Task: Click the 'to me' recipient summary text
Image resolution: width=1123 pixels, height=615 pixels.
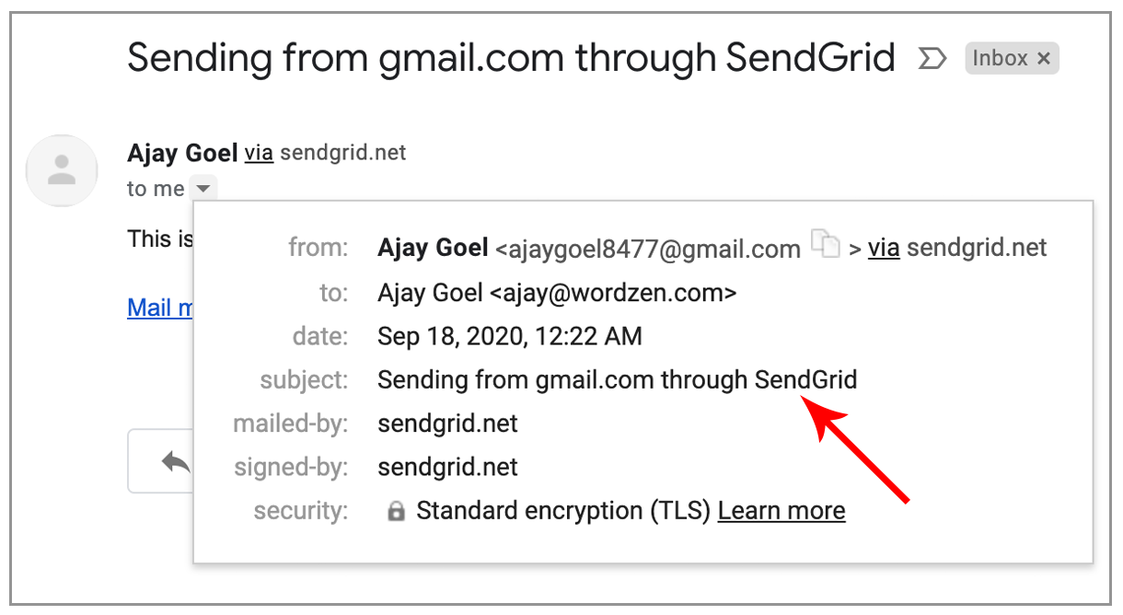Action: point(156,189)
